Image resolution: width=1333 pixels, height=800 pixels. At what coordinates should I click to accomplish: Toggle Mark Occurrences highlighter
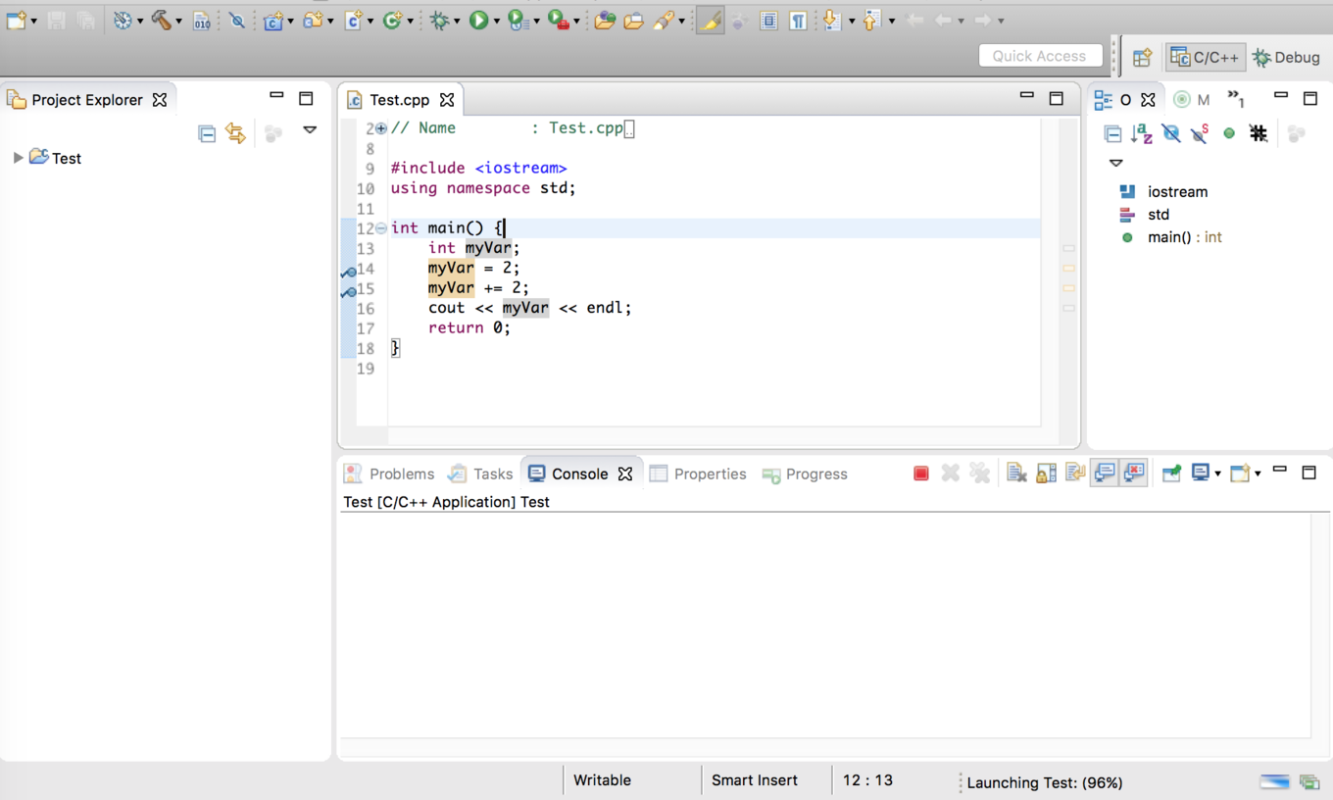(711, 20)
